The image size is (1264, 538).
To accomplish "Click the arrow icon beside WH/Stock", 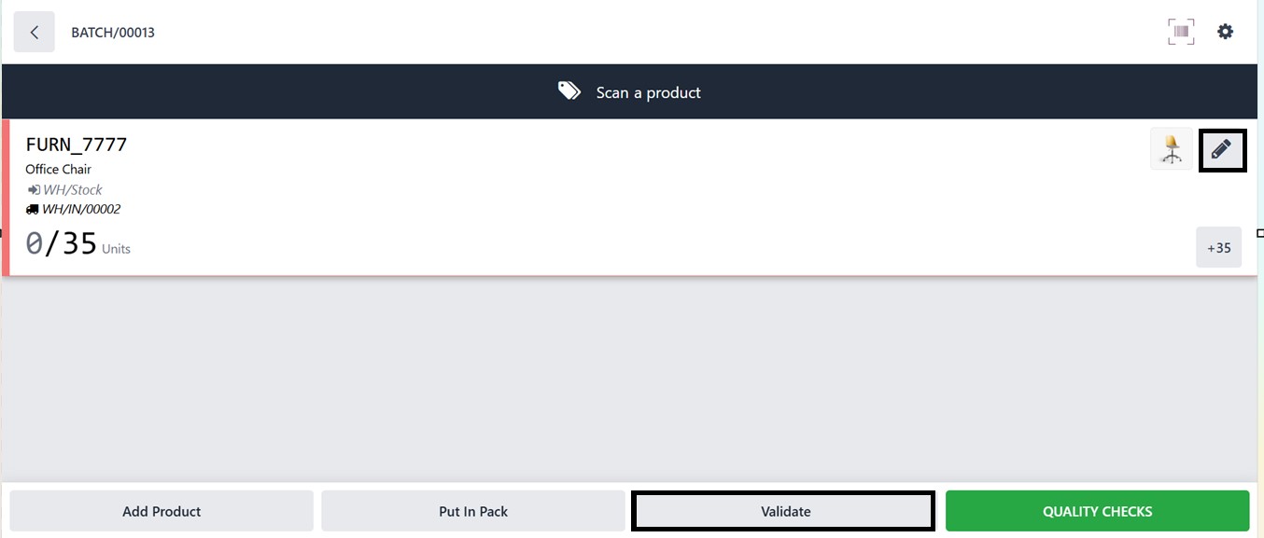I will point(33,190).
